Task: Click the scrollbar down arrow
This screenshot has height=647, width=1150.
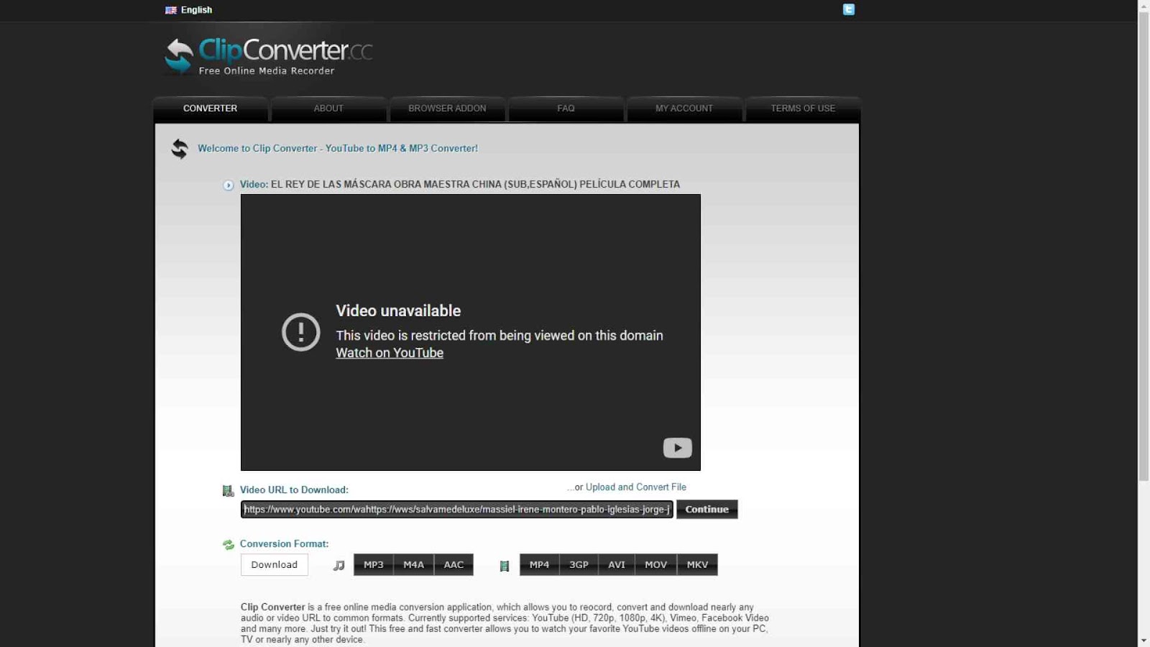Action: [x=1144, y=641]
